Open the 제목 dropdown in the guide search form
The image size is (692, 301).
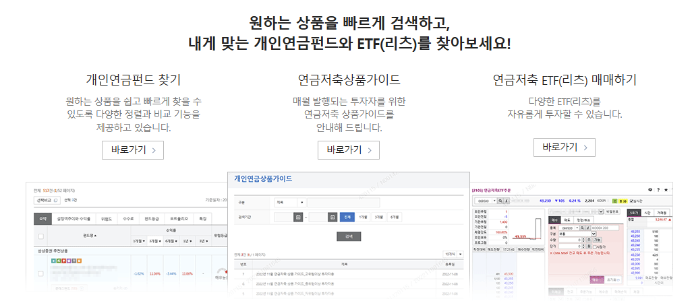(291, 202)
